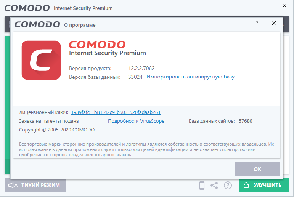This screenshot has height=197, width=294.
Task: Open Импортировать антивирусную базу link
Action: (x=190, y=77)
